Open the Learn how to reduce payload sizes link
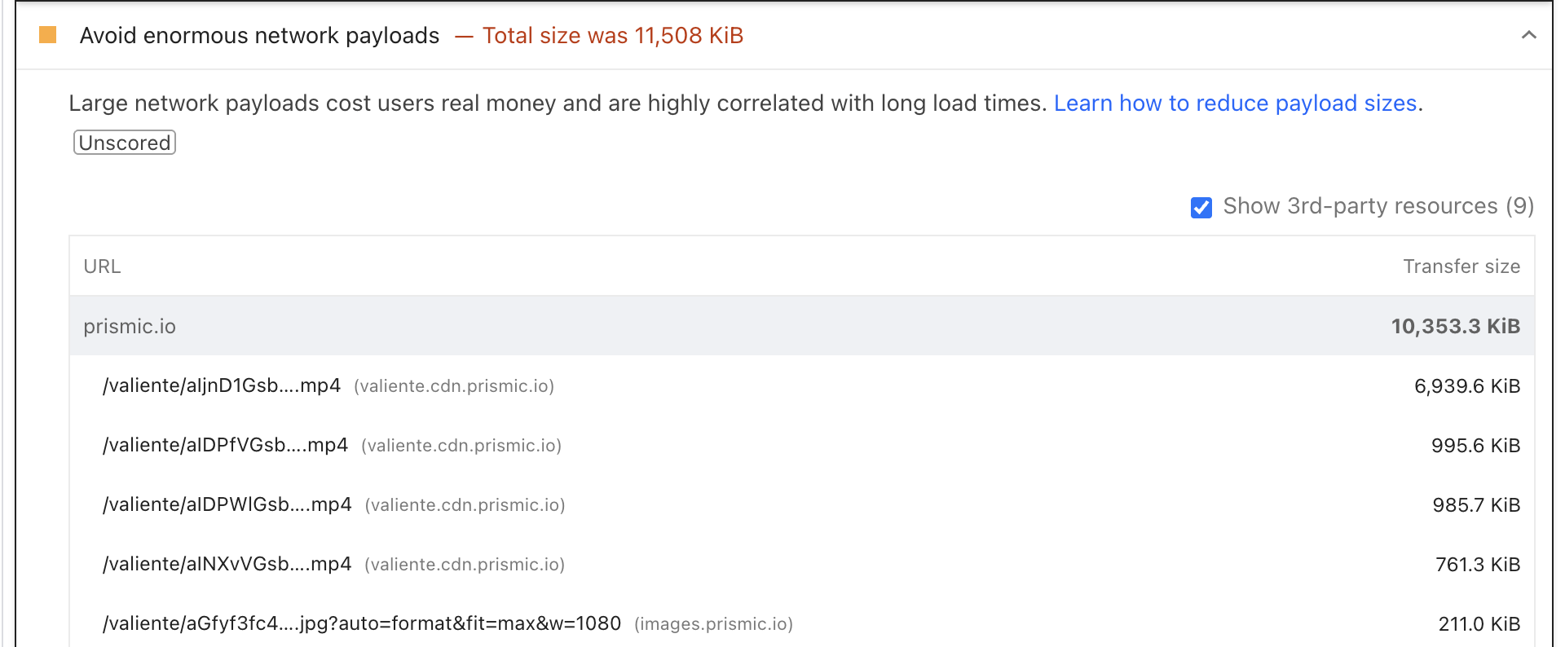Viewport: 1565px width, 647px height. (1235, 103)
